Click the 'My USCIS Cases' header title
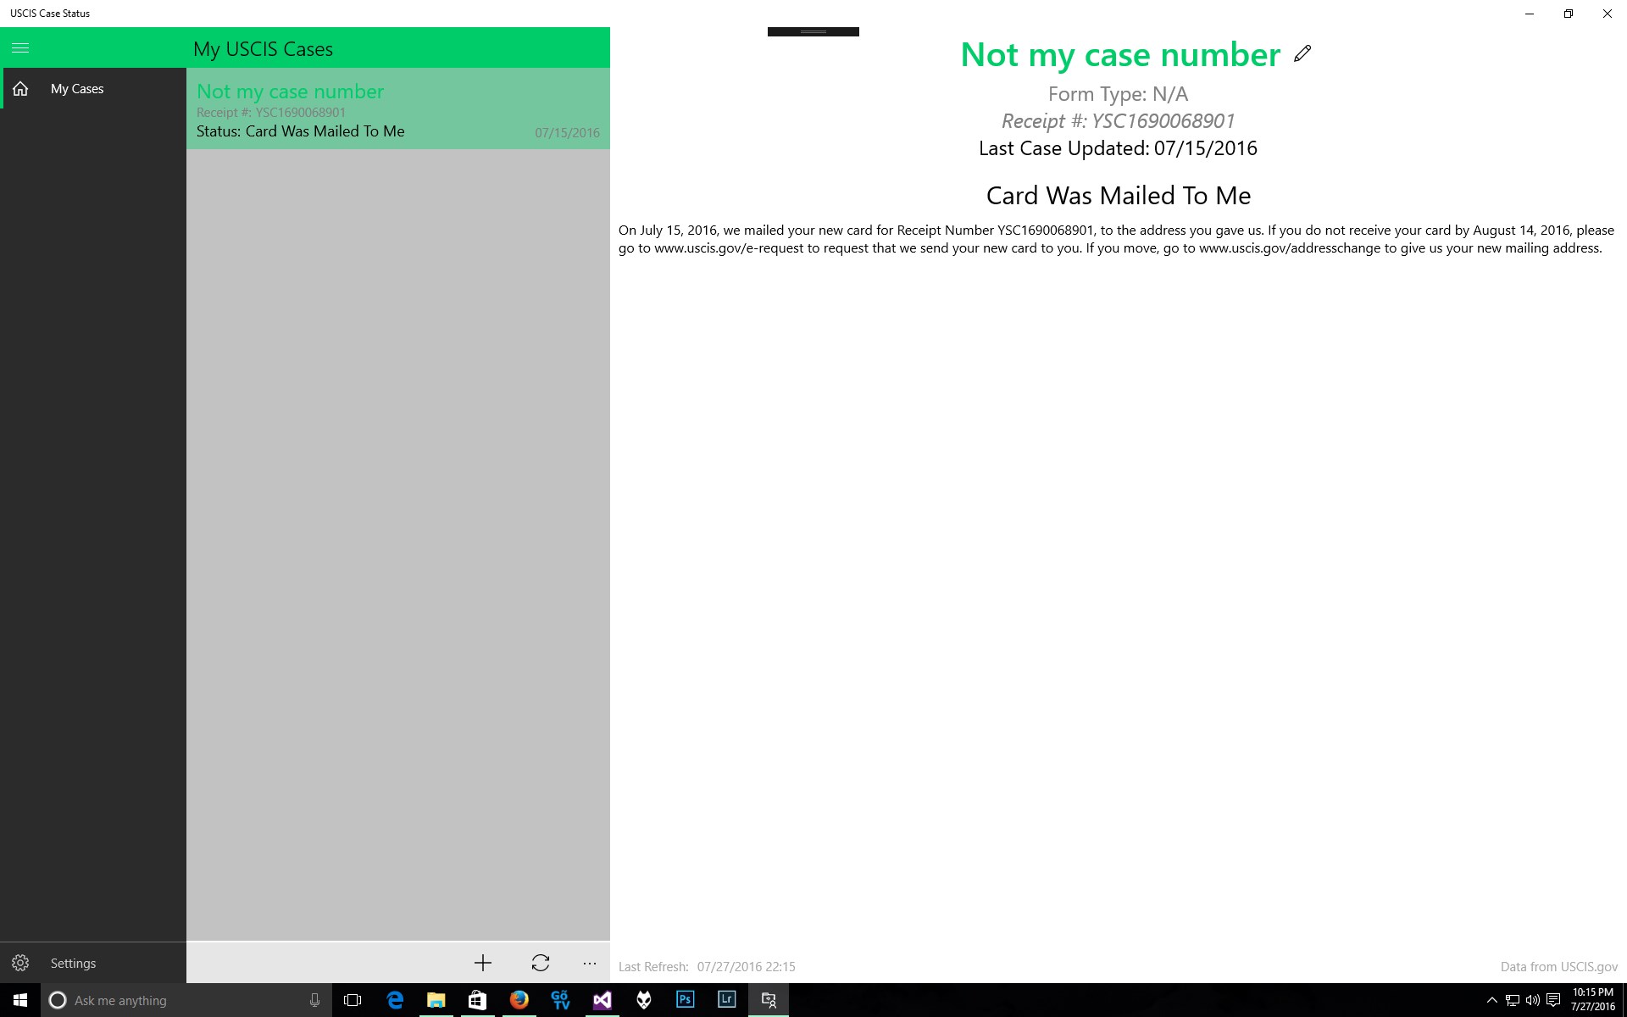 coord(263,49)
